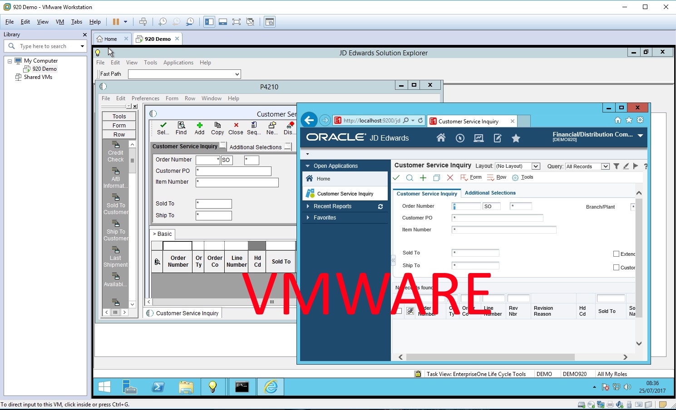Toggle the Extend checkbox
This screenshot has width=676, height=410.
coord(616,254)
